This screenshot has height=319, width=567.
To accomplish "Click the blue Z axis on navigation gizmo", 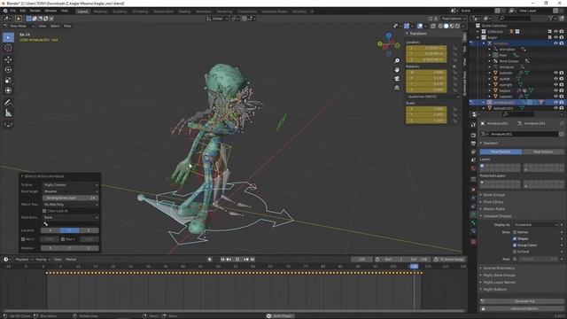I will 388,35.
